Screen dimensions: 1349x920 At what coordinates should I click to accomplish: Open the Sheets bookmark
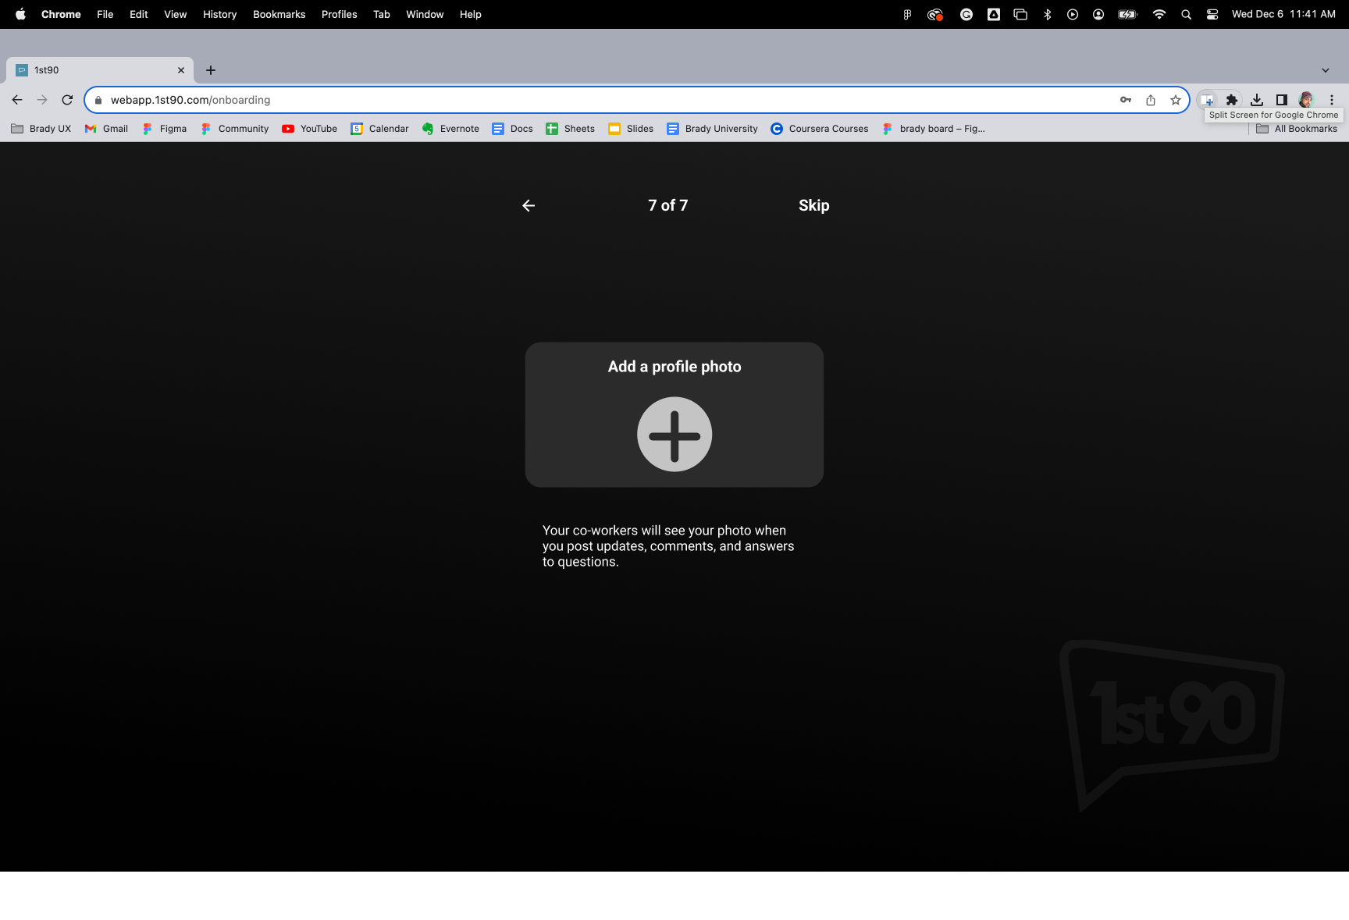tap(570, 129)
